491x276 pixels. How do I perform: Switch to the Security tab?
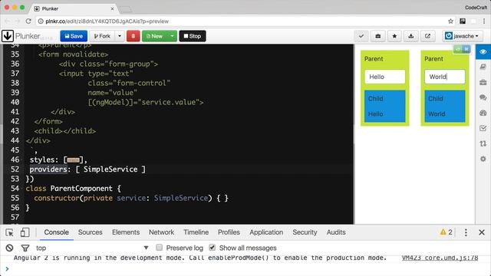coord(305,232)
